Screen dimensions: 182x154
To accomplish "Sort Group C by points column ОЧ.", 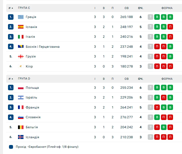I will pyautogui.click(x=140, y=8).
